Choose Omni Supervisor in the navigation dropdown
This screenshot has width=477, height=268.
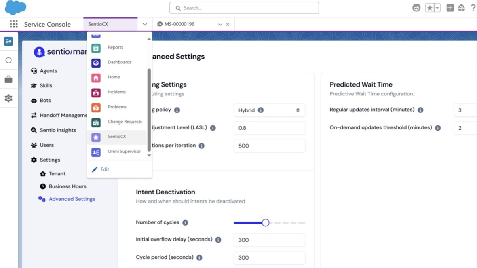[x=117, y=152]
